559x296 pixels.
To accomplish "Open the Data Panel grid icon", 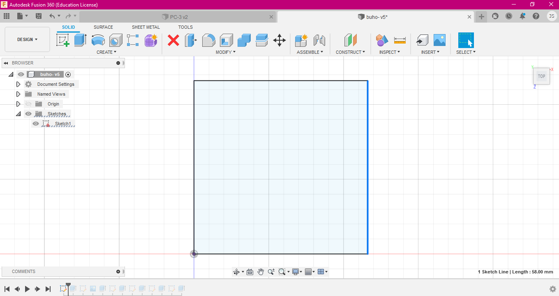I will point(7,16).
